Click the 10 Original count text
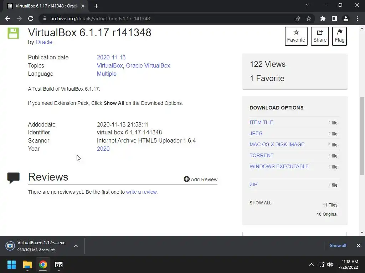Image resolution: width=365 pixels, height=273 pixels. [327, 214]
